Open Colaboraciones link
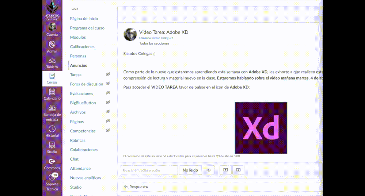Viewport: 365px width, 196px height. (x=84, y=150)
